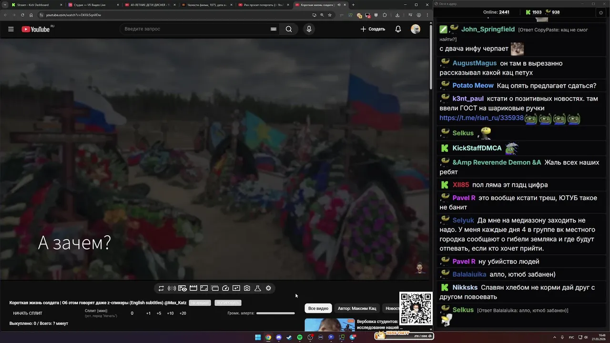Click the video player frame
This screenshot has height=343, width=610.
pos(215,159)
